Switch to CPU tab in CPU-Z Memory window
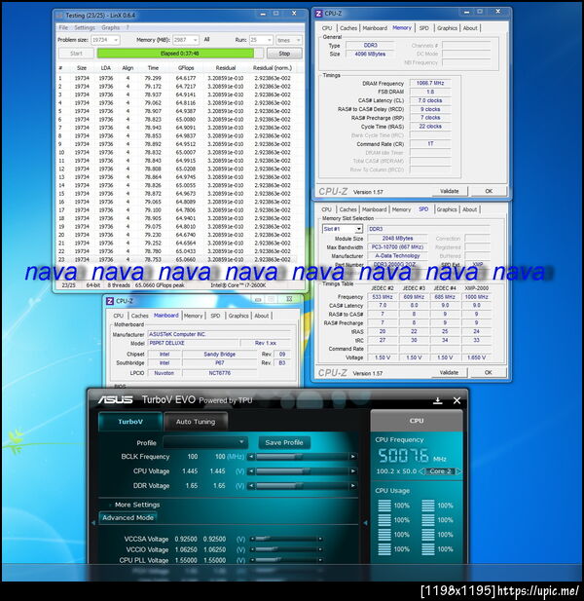This screenshot has height=601, width=584. [x=327, y=28]
